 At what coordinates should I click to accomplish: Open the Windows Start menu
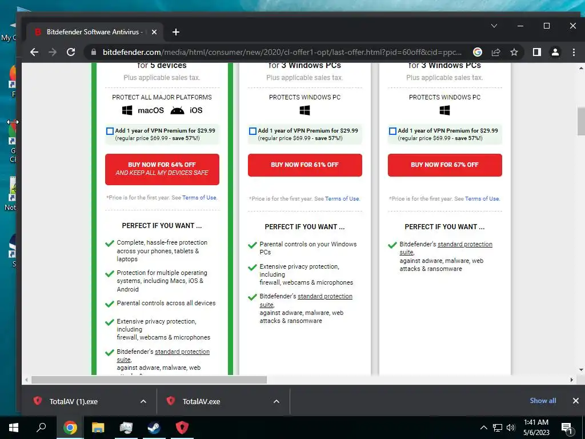pos(14,428)
